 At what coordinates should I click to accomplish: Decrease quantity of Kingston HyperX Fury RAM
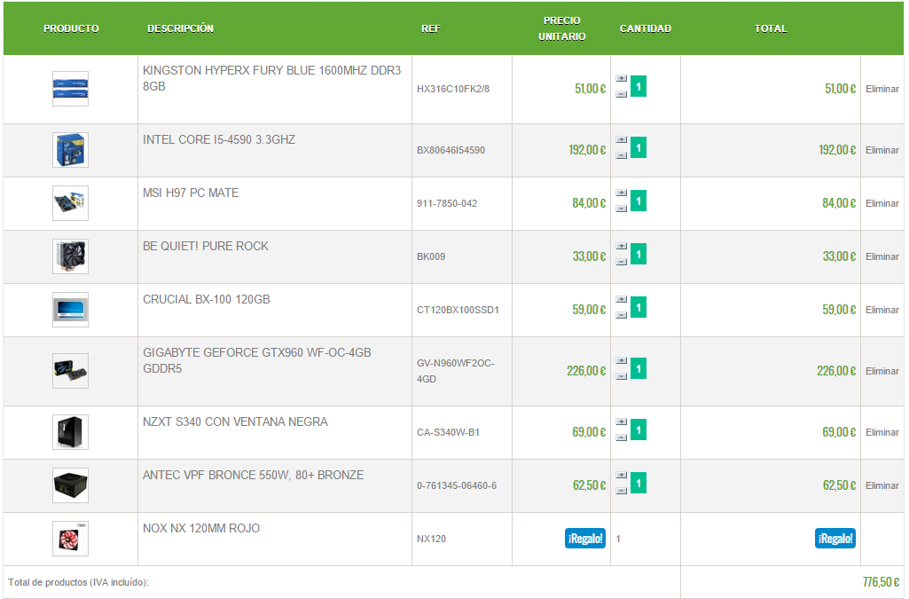pyautogui.click(x=621, y=95)
